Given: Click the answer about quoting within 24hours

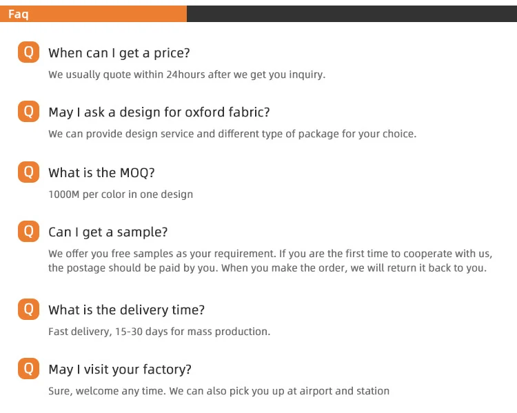Looking at the screenshot, I should pos(186,74).
